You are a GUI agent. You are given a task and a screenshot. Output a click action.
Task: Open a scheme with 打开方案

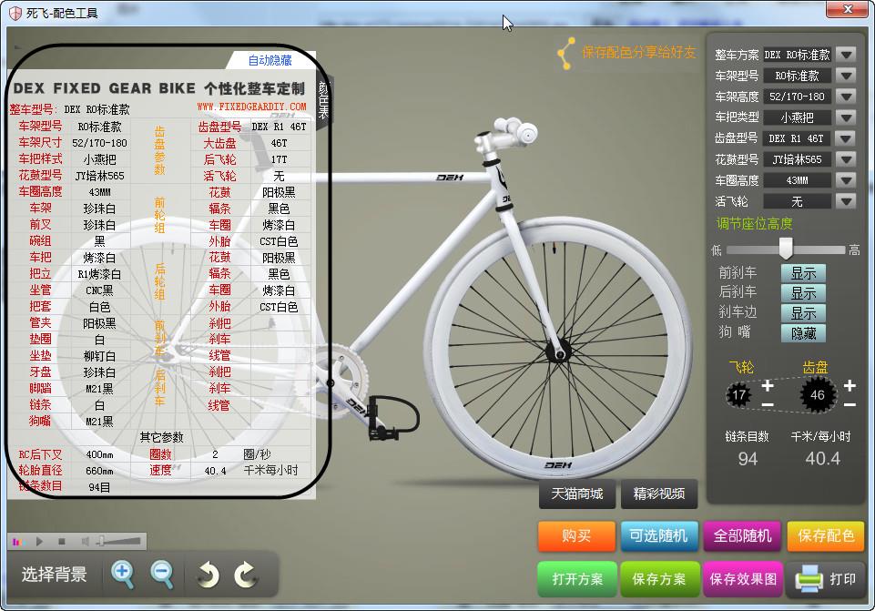(x=577, y=579)
